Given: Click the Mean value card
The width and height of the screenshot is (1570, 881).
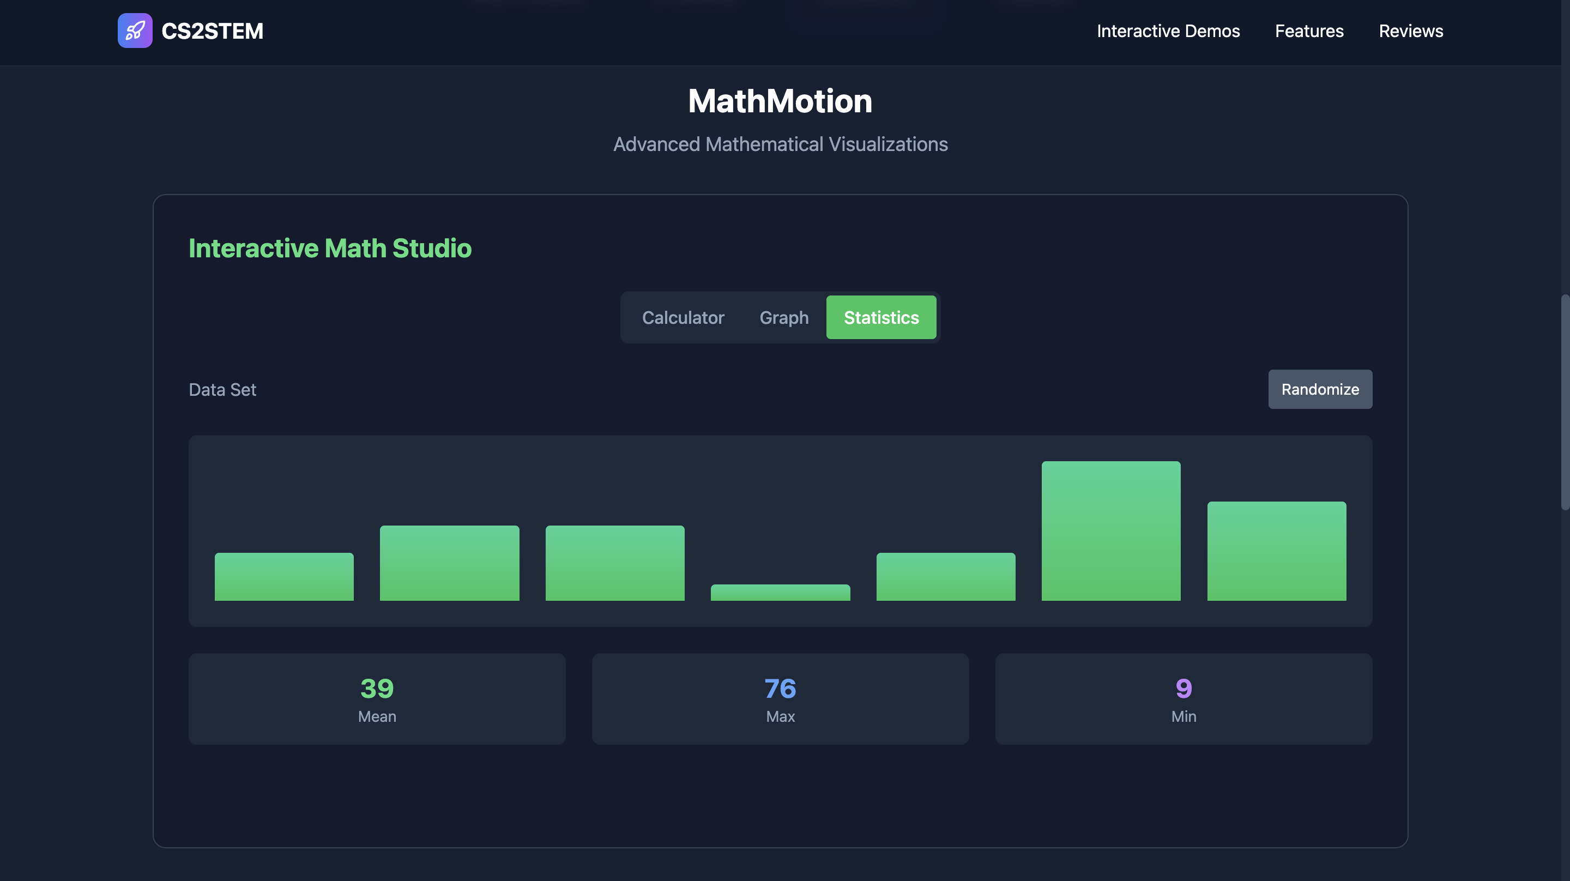Looking at the screenshot, I should 377,699.
